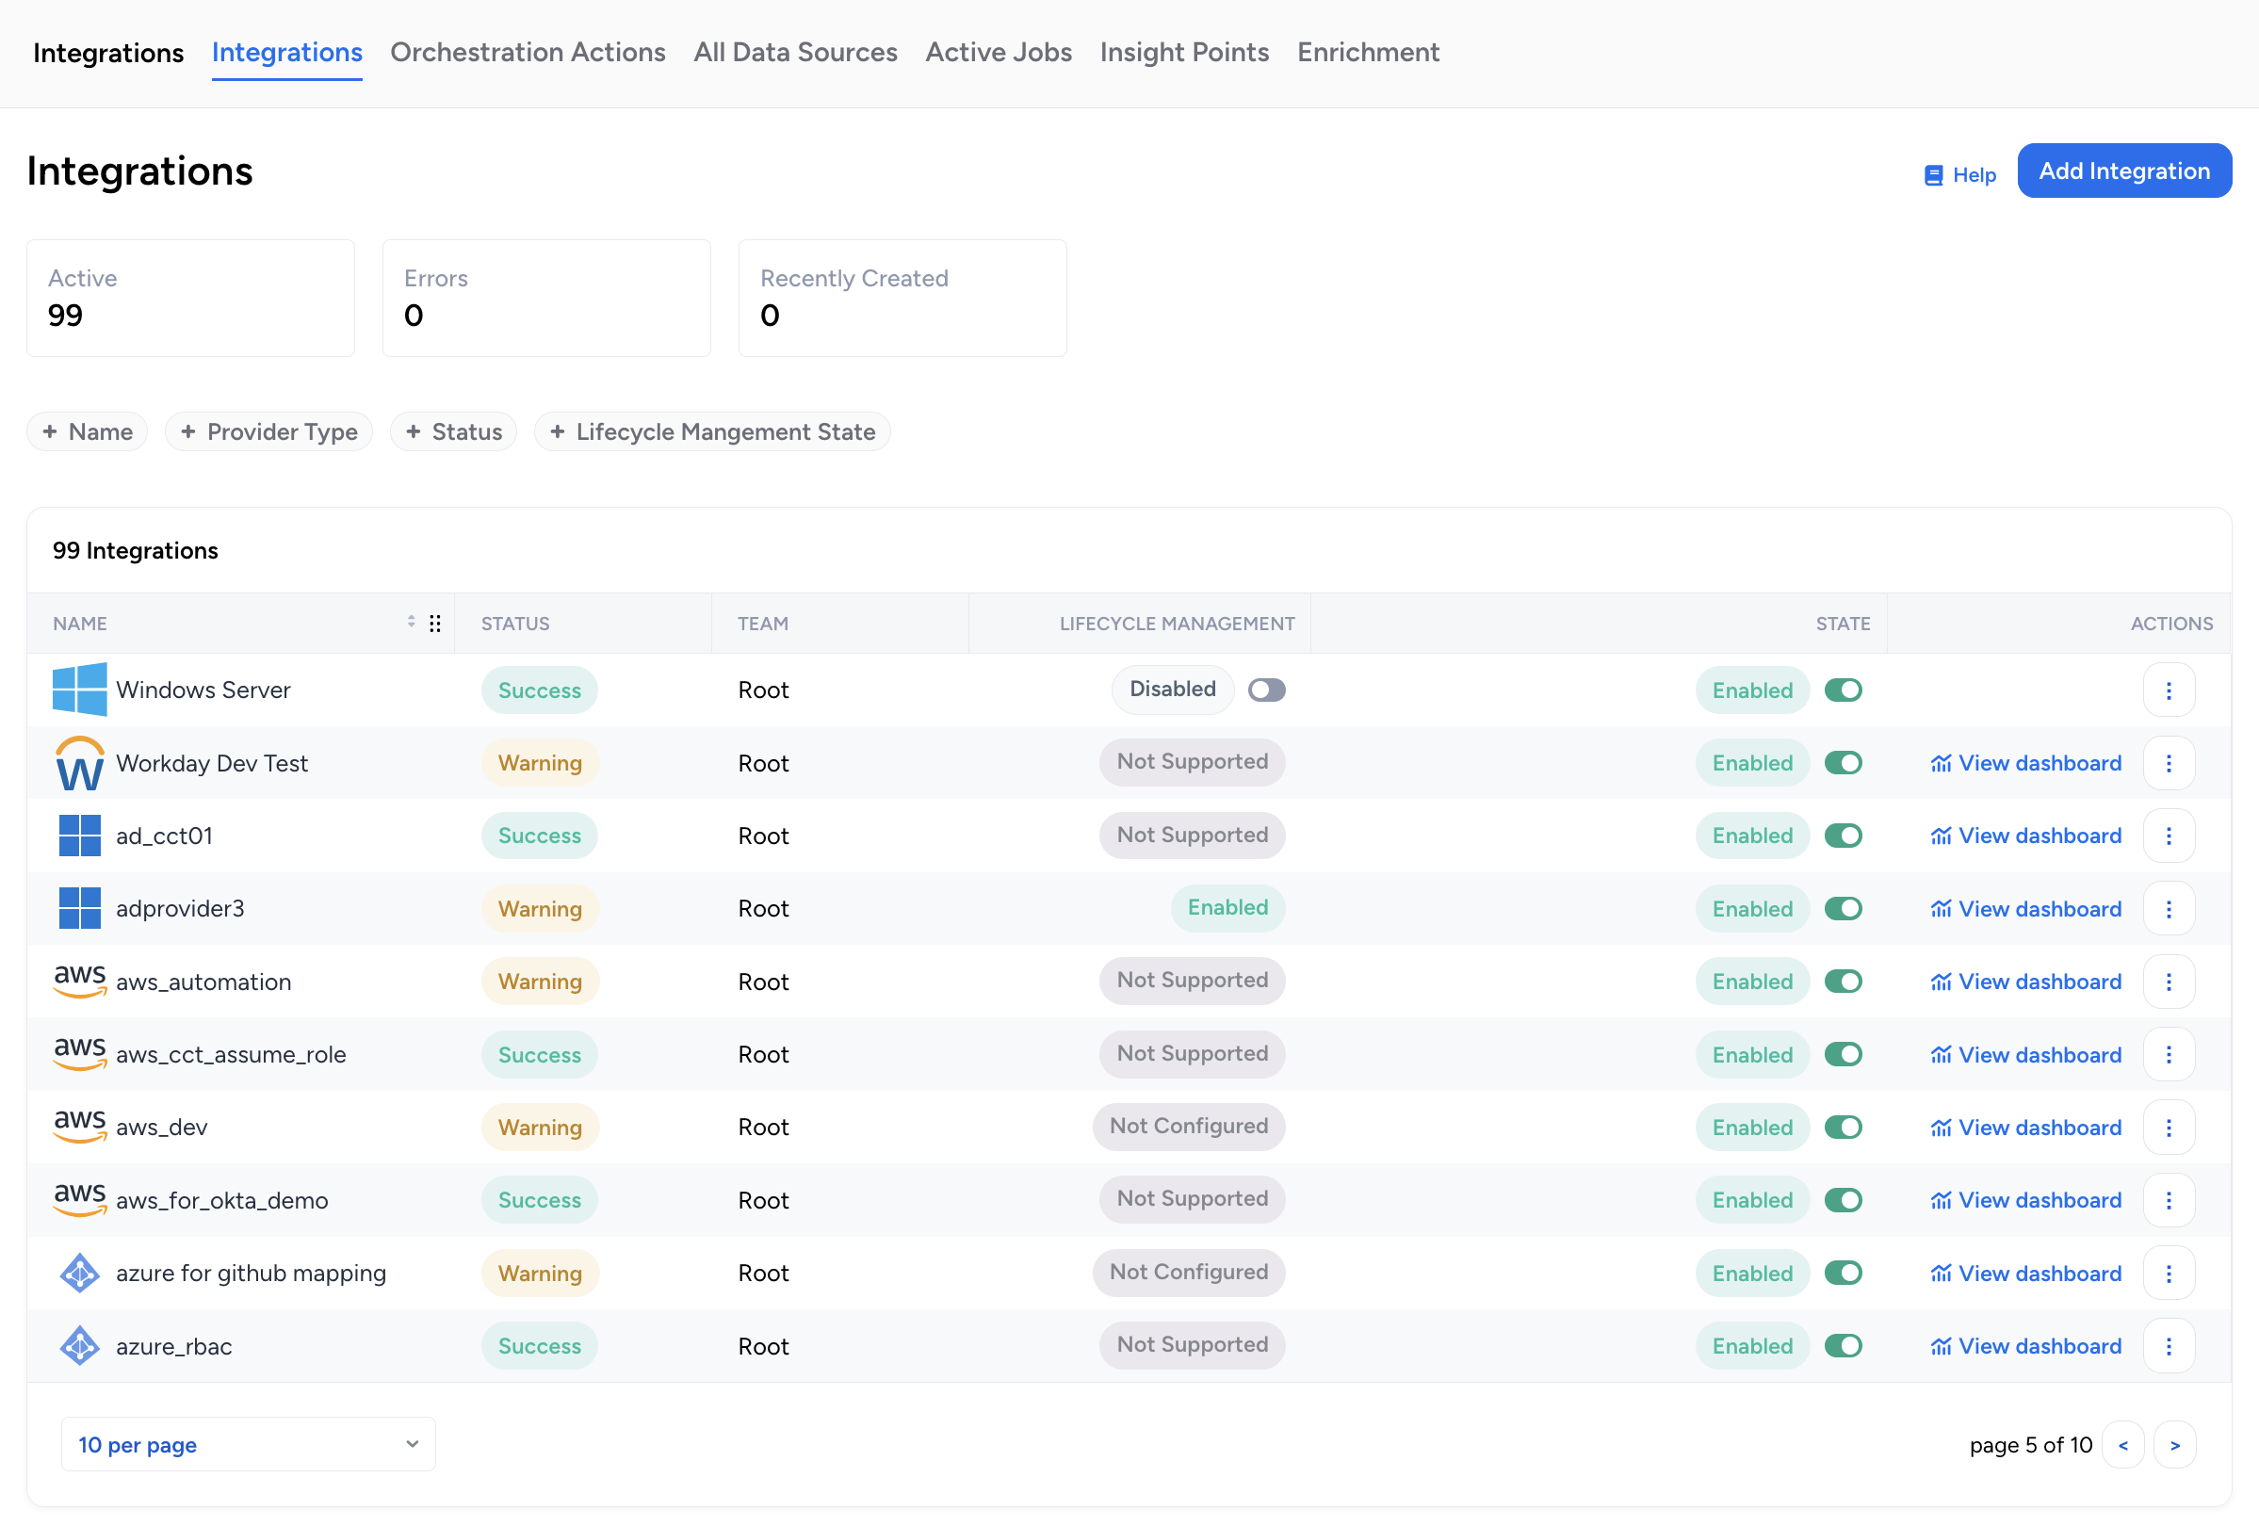Click the azure_rbac Azure icon

[x=80, y=1346]
